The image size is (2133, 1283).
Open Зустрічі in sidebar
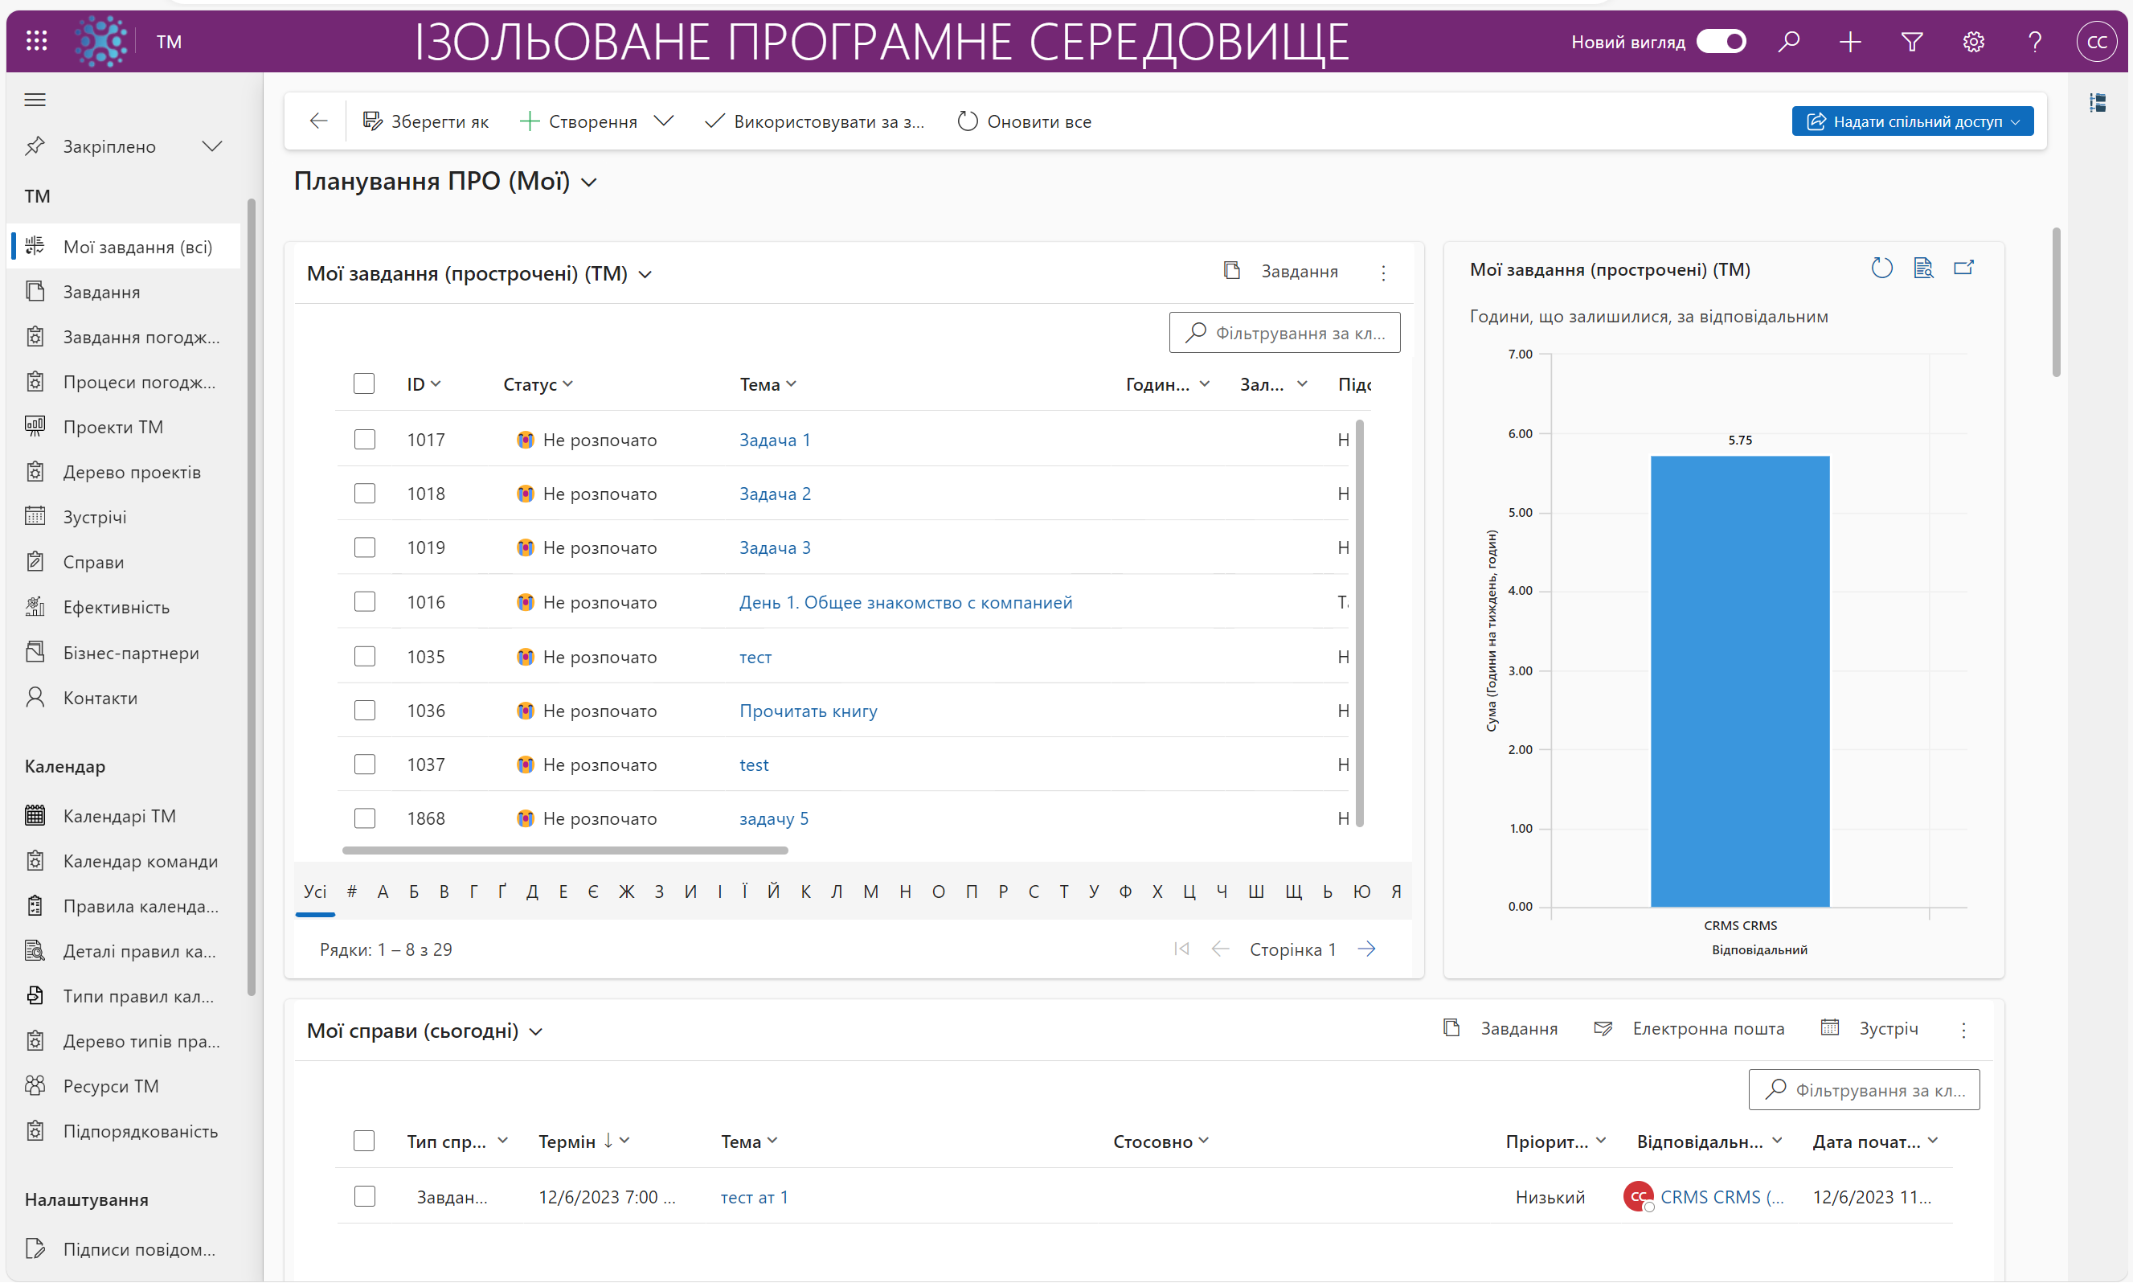click(x=95, y=517)
